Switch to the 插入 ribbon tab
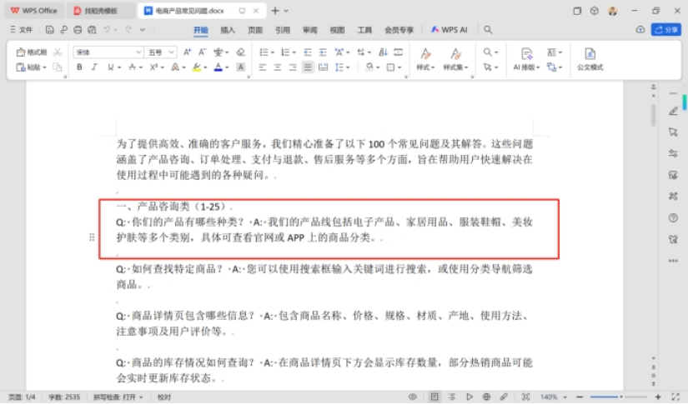Image resolution: width=688 pixels, height=404 pixels. point(228,29)
